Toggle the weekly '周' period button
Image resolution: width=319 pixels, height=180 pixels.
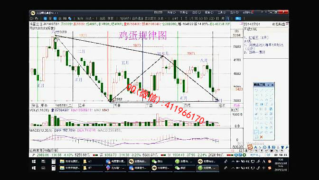[223, 18]
